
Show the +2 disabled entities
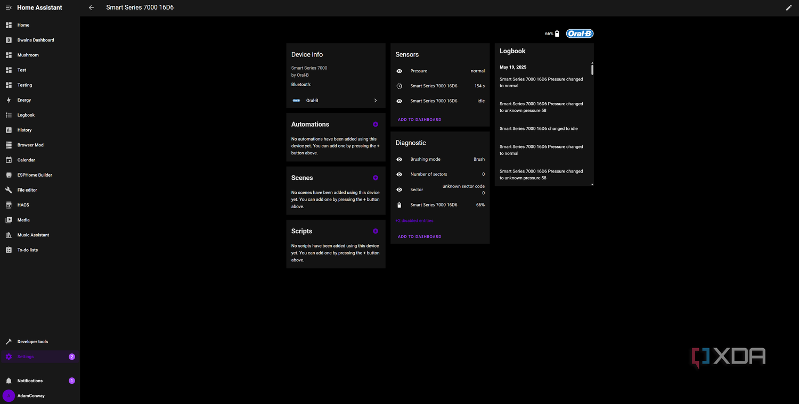[x=414, y=220]
